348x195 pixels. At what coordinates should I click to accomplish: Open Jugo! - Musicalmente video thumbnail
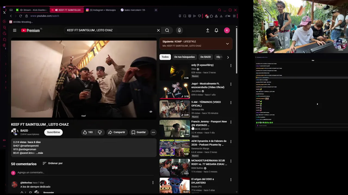coord(175,90)
